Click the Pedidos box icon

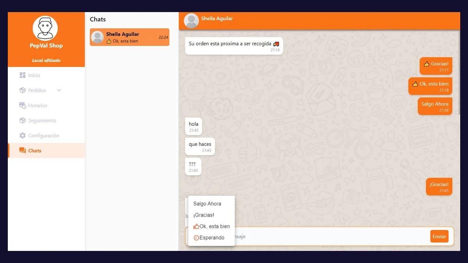coord(23,90)
